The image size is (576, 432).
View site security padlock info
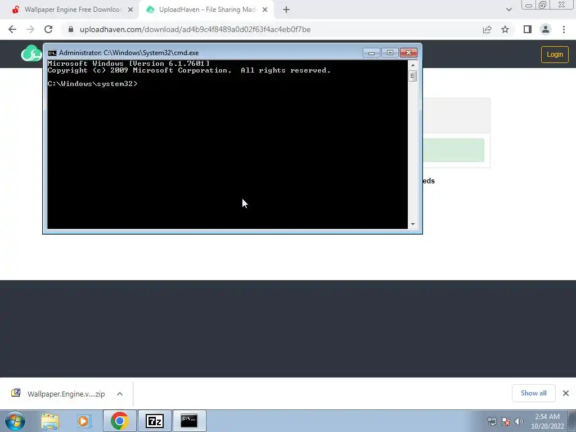[x=71, y=29]
